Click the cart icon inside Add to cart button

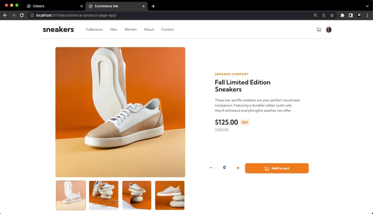point(267,168)
